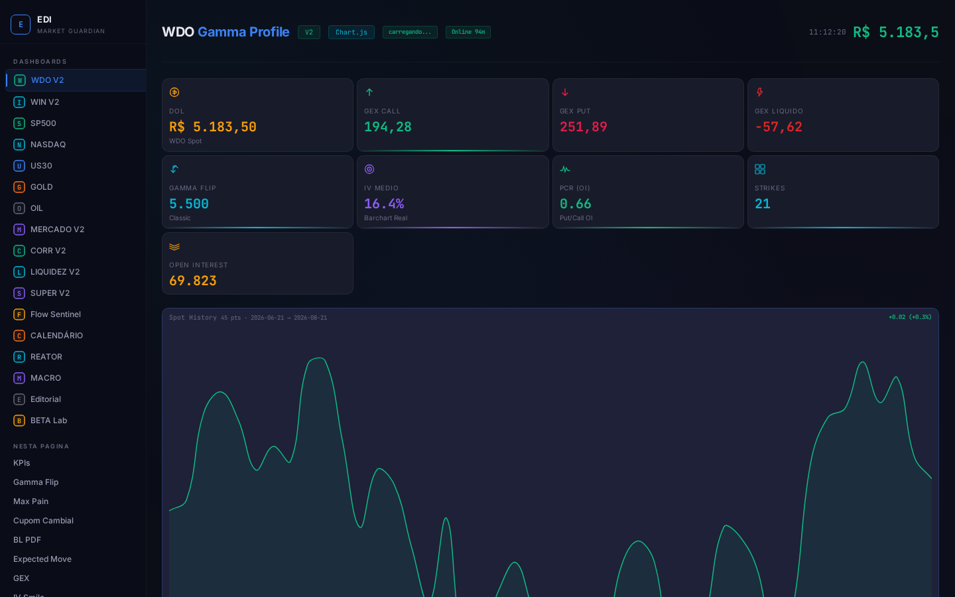
Task: Open the MACRO sidebar icon
Action: click(19, 378)
